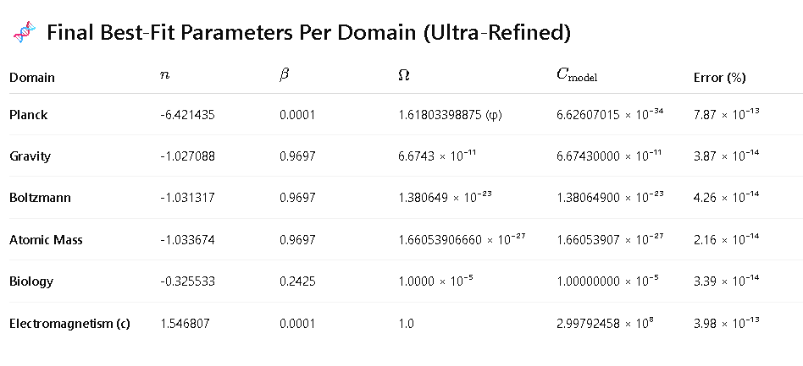Select the Planck row label

click(x=28, y=114)
